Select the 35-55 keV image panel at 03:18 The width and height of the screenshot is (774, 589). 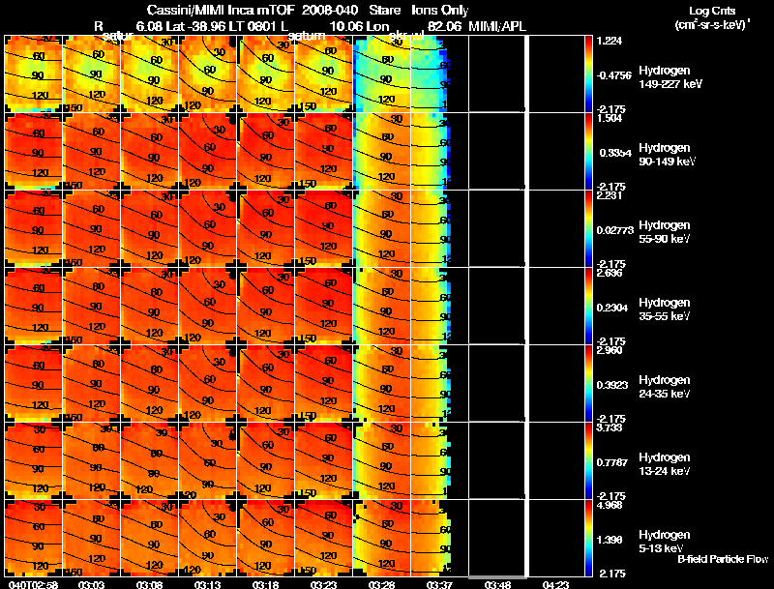266,307
